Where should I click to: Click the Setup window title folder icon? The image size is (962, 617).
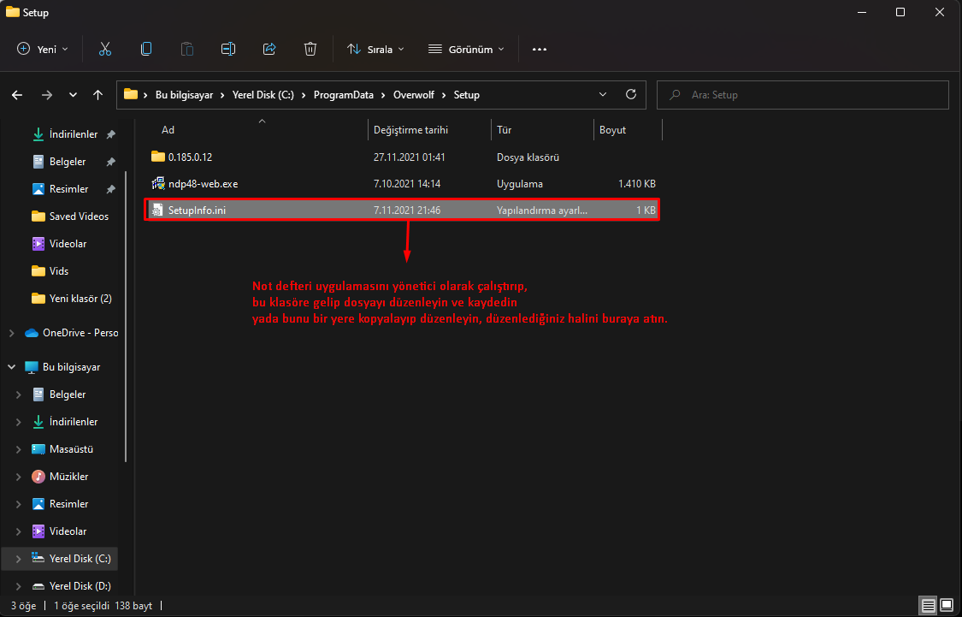point(12,12)
